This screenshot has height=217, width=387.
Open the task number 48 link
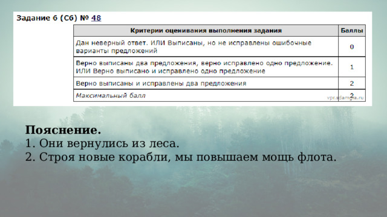[96, 18]
